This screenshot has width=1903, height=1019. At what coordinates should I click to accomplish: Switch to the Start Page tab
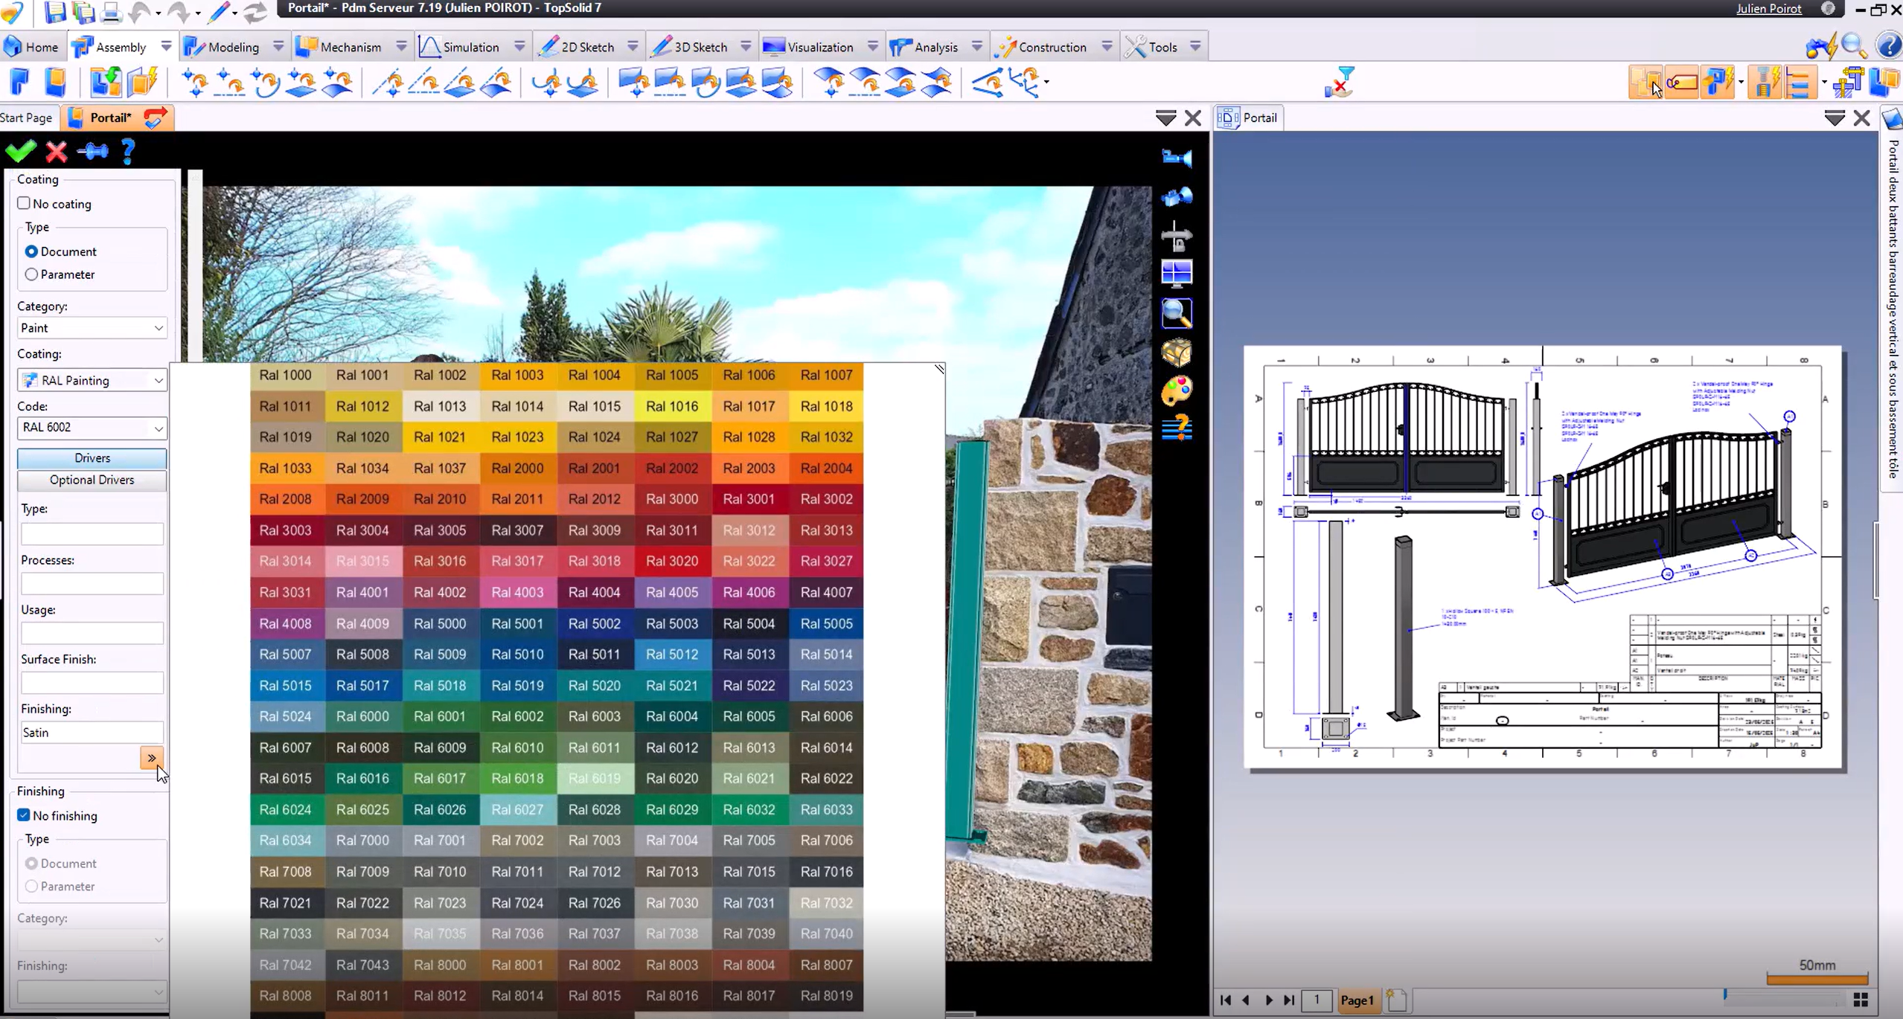pos(27,118)
